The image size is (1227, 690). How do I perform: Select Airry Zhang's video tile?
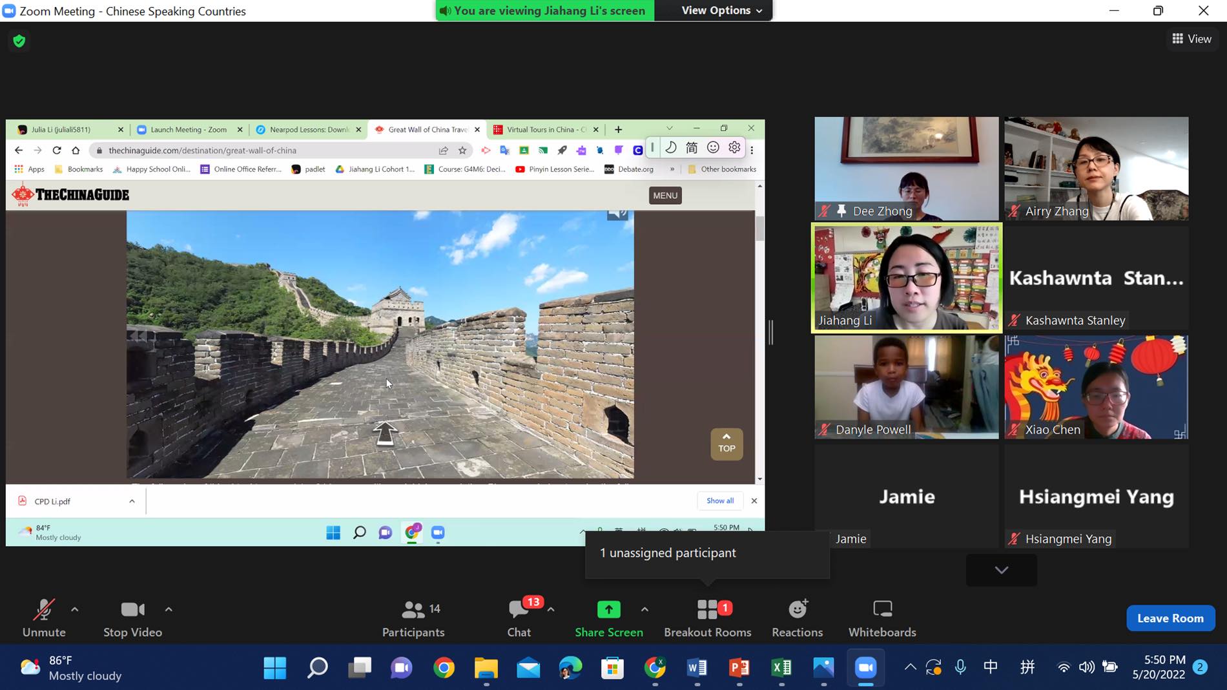(x=1097, y=169)
